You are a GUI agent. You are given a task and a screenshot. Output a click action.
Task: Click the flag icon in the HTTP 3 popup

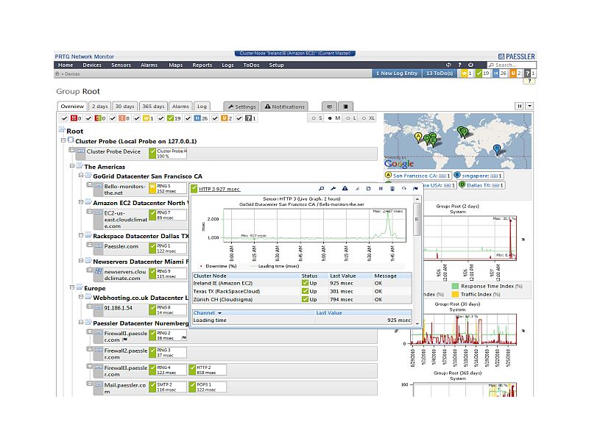415,189
